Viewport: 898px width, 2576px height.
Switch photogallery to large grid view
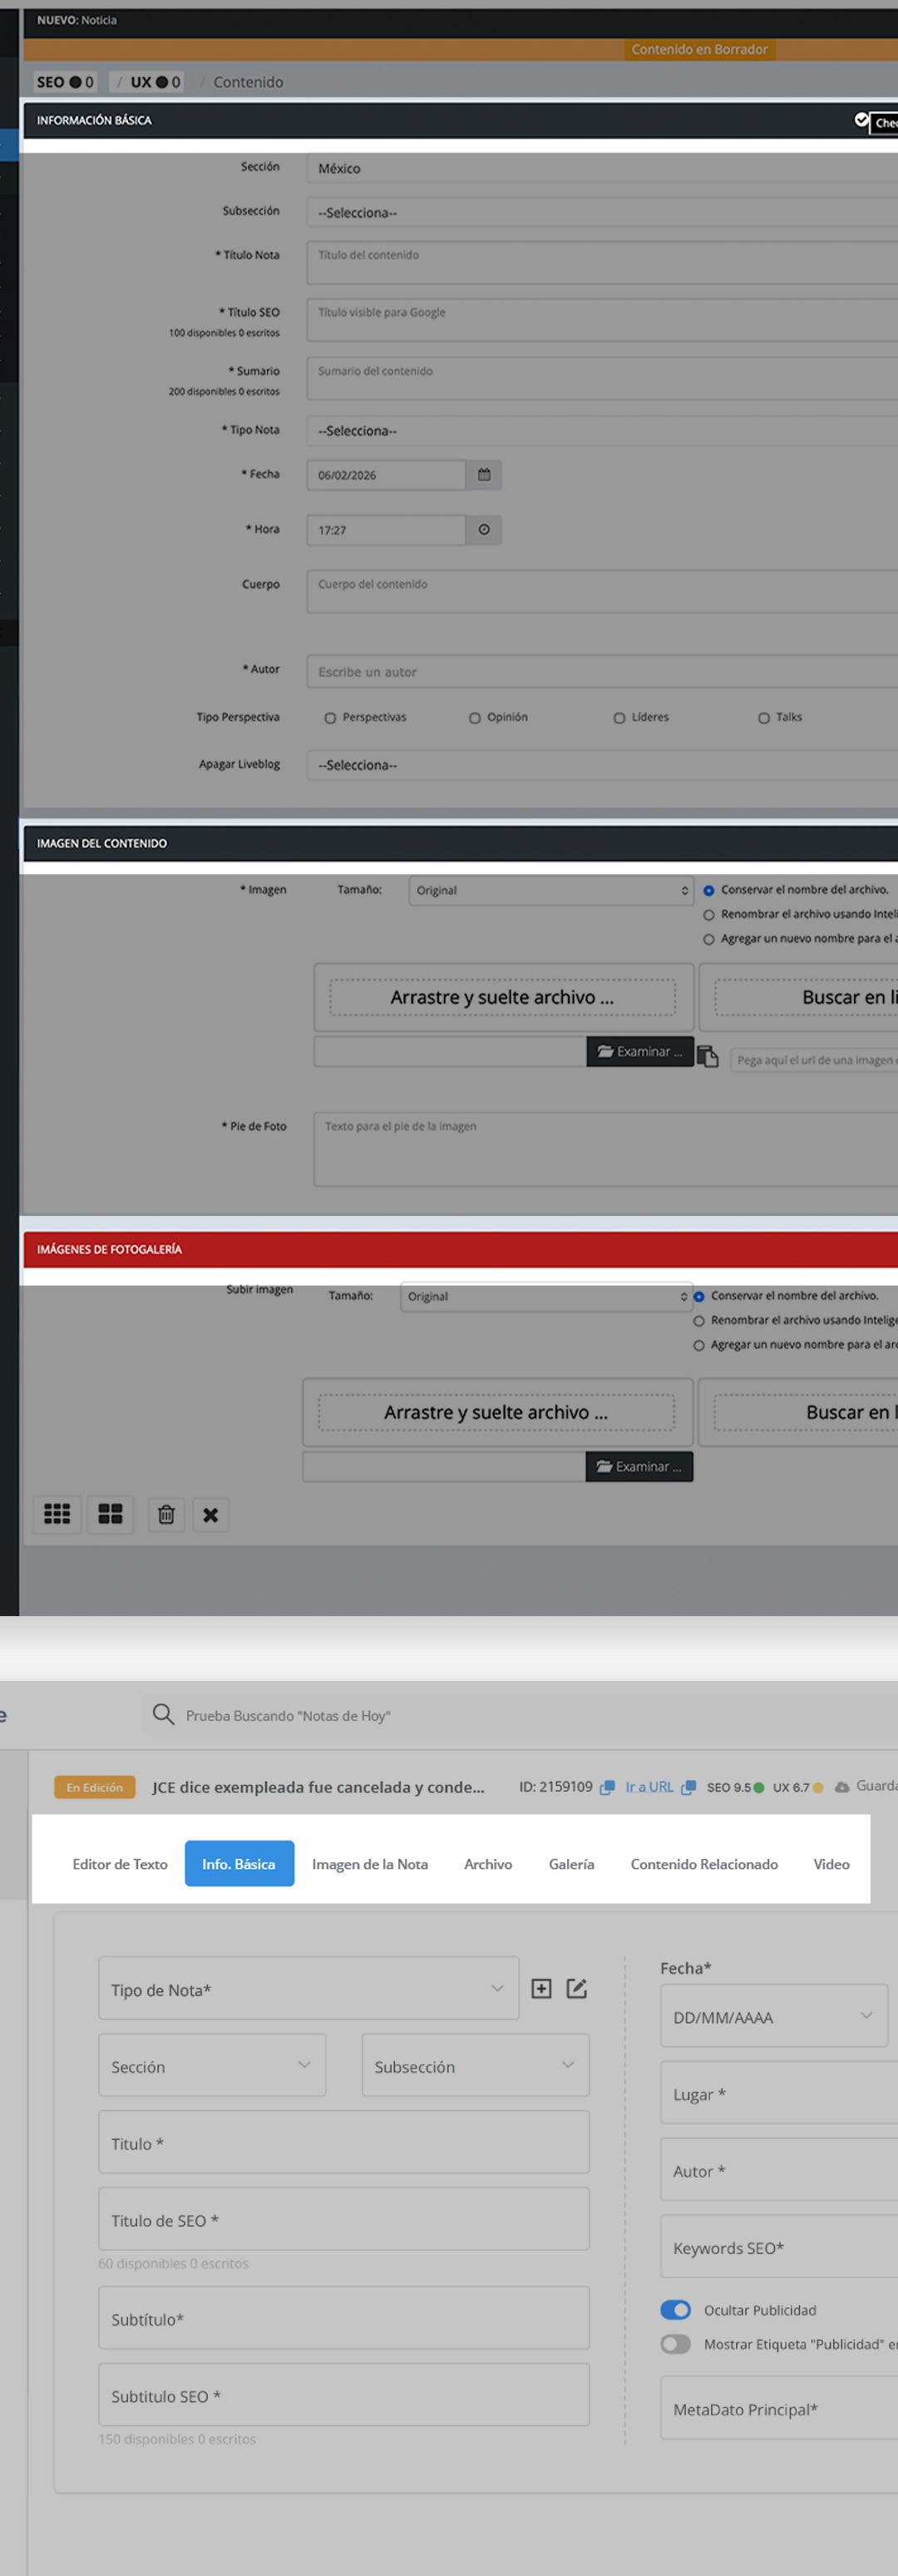tap(110, 1514)
